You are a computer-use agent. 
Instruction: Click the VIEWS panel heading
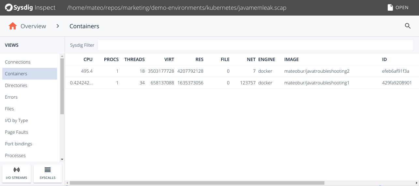(12, 45)
